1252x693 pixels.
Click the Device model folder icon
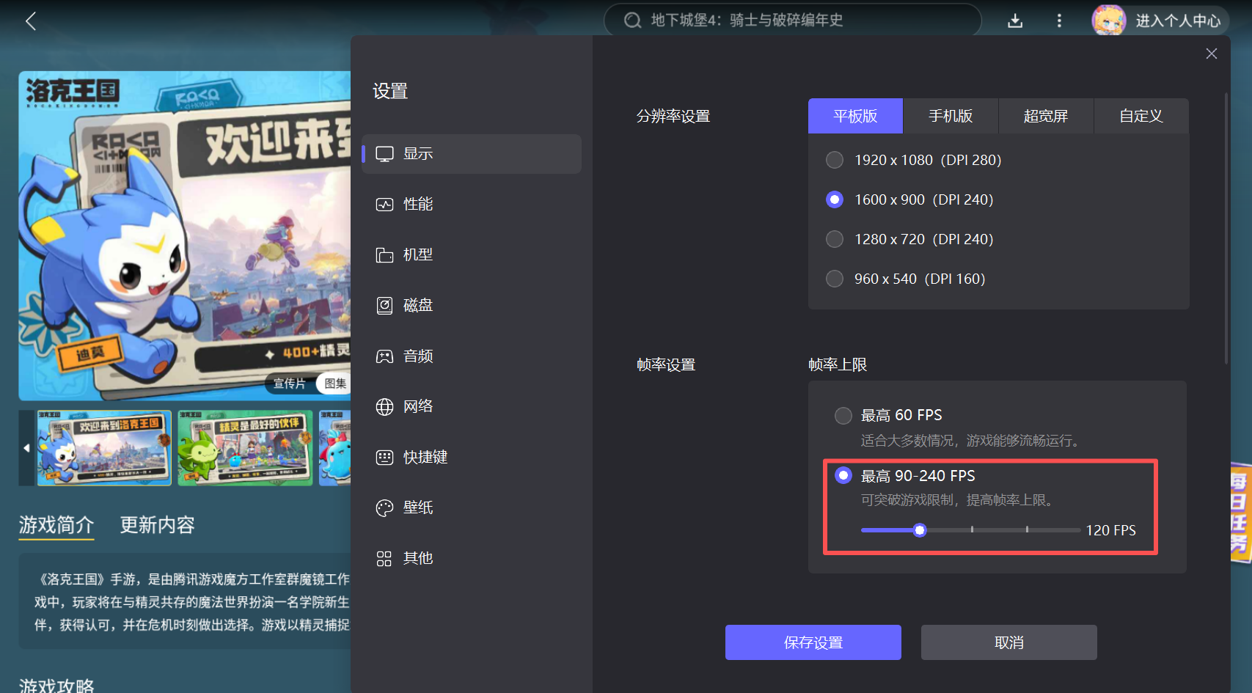point(385,255)
